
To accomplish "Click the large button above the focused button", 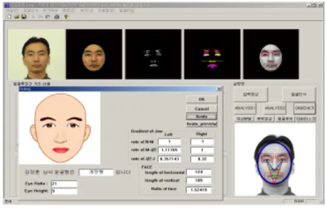I will click(299, 94).
